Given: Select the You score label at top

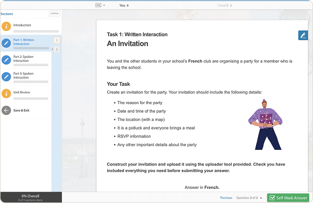Looking at the screenshot, I should (123, 5).
